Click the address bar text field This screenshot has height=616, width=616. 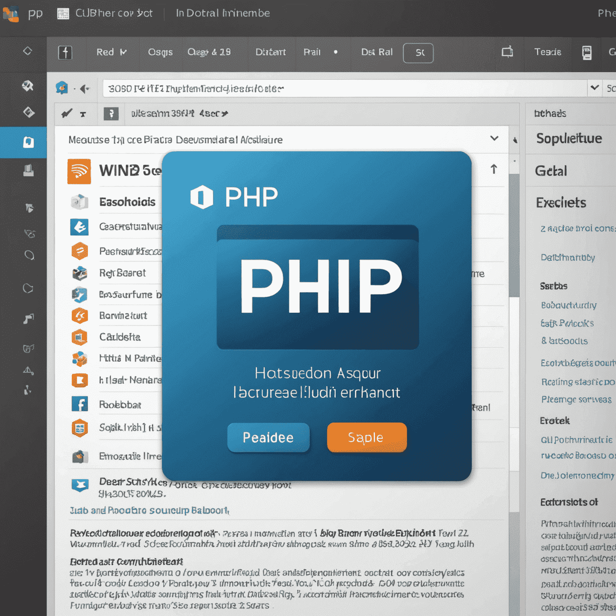pyautogui.click(x=345, y=88)
